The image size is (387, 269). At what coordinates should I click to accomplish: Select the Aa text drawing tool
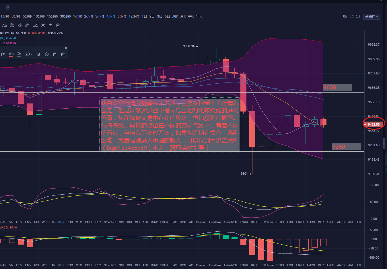click(5, 25)
